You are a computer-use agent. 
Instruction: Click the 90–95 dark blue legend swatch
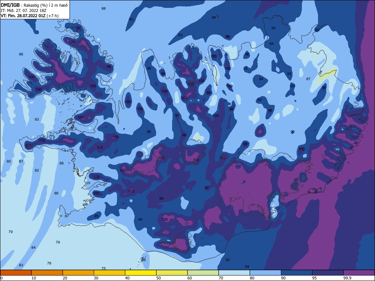click(x=297, y=273)
